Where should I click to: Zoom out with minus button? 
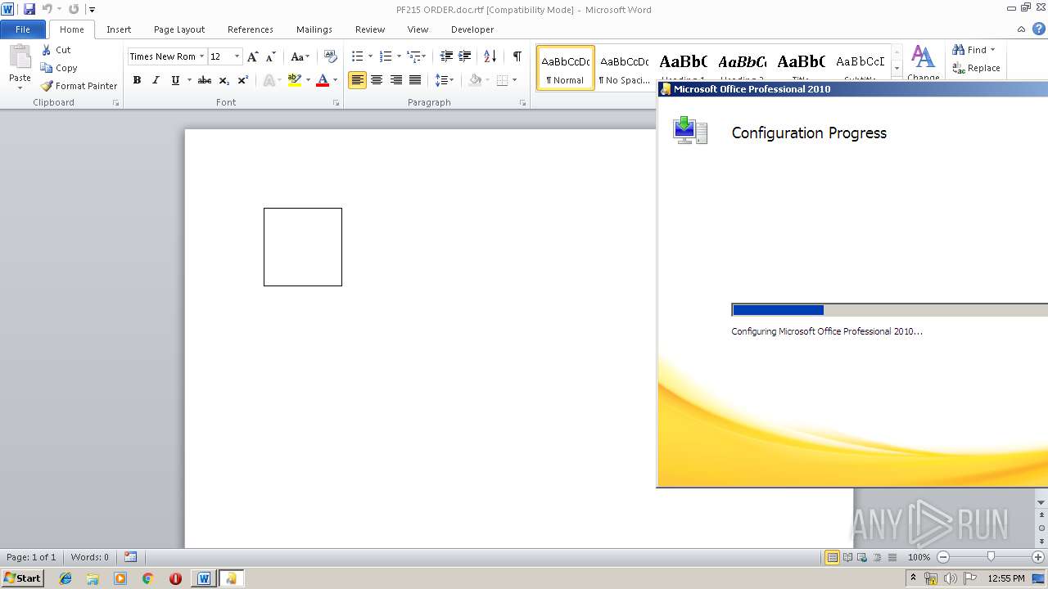click(943, 557)
